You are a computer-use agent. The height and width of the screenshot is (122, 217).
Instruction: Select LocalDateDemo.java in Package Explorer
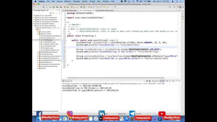(x=49, y=42)
